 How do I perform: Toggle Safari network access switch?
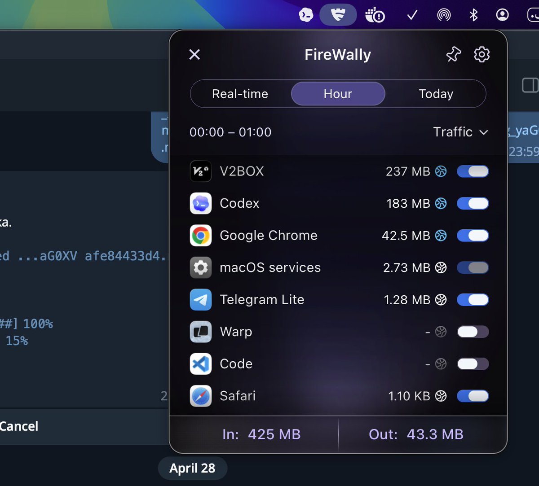[x=473, y=396]
